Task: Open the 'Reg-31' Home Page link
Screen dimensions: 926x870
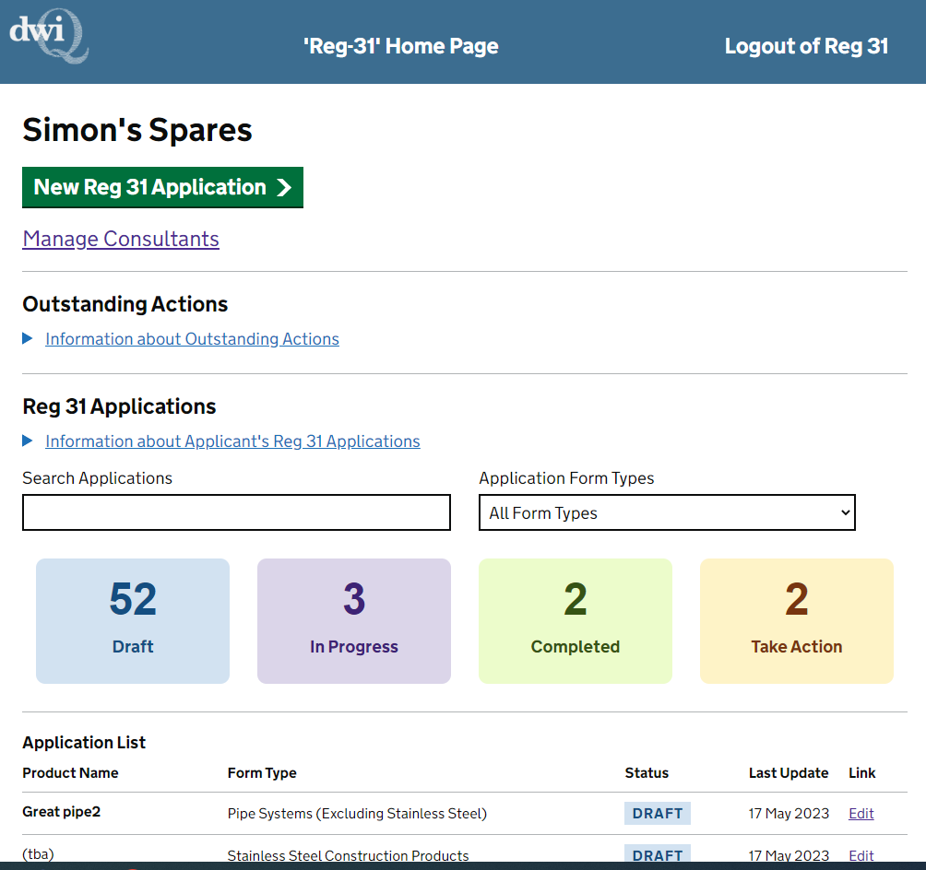Action: click(400, 46)
